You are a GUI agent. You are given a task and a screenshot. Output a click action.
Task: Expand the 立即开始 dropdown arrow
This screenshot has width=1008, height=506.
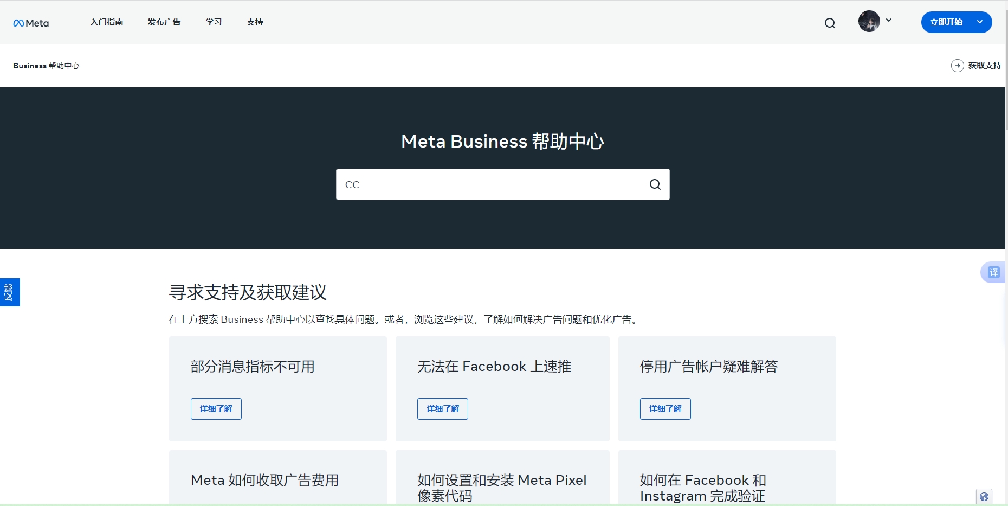980,22
